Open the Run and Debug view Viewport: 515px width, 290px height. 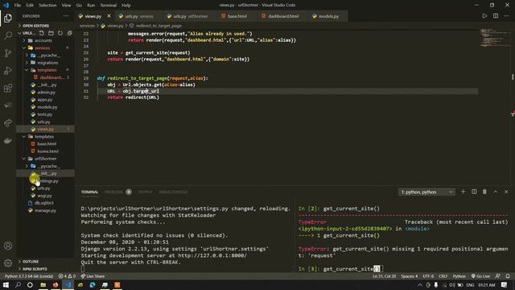point(8,70)
